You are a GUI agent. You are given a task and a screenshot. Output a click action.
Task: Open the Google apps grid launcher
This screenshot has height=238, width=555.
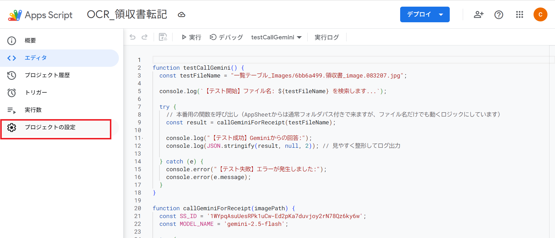519,14
